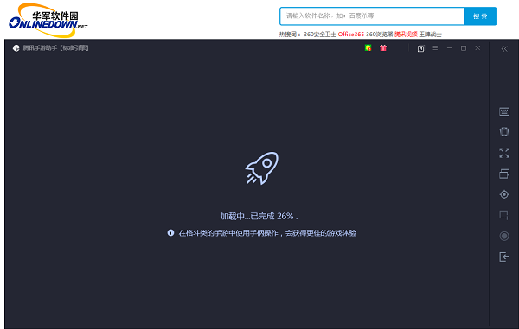The height and width of the screenshot is (329, 519).
Task: Open the keyboard mapping settings icon
Action: pos(504,111)
